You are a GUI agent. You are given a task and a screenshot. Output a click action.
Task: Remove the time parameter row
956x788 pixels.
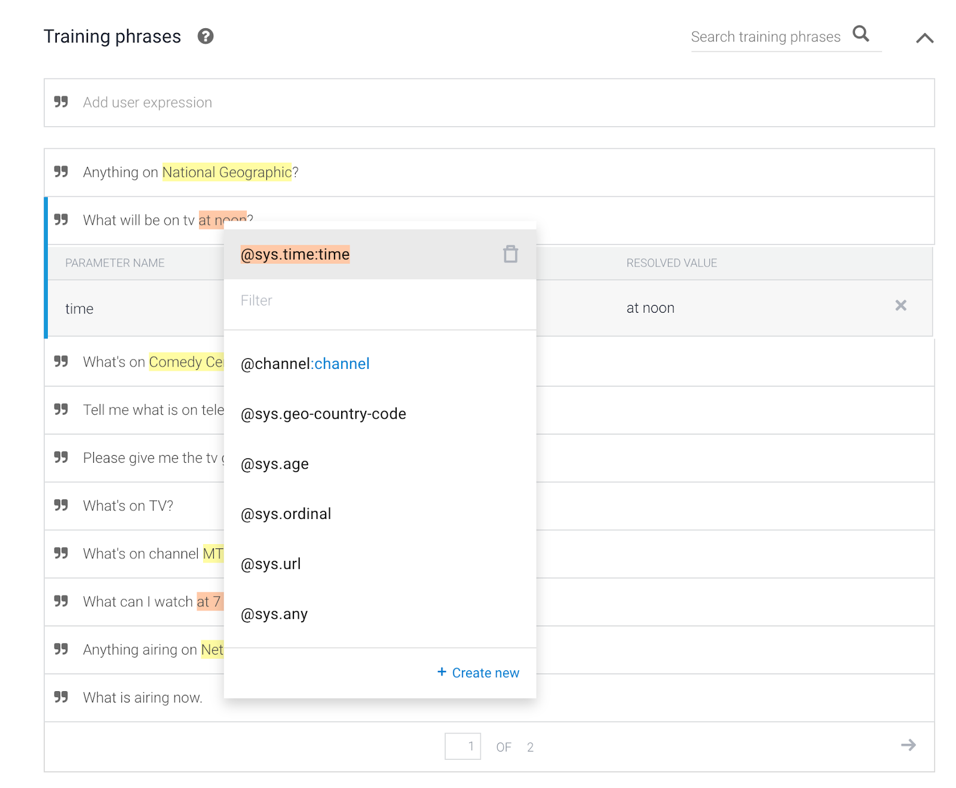pos(900,306)
